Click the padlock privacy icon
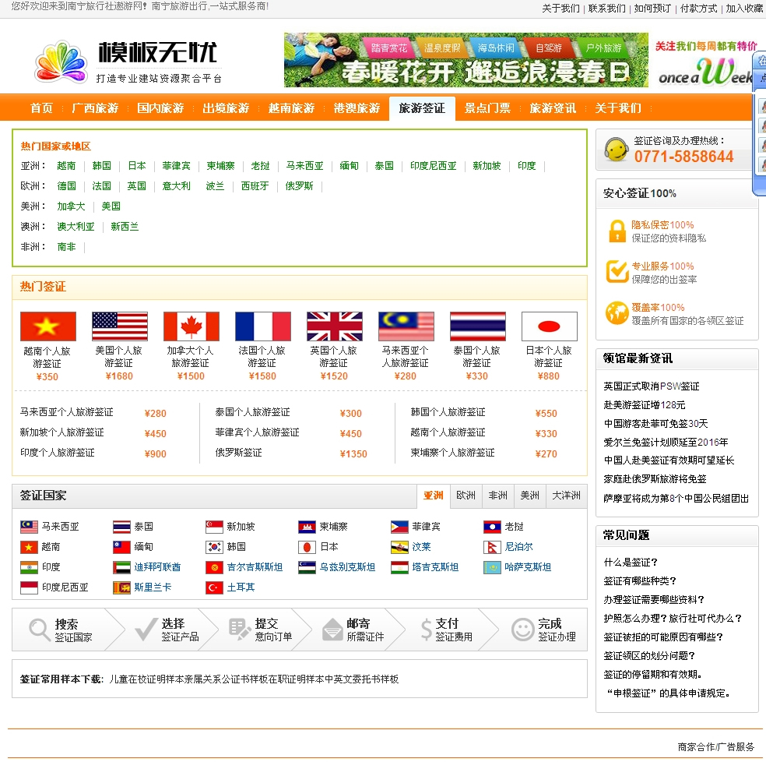The height and width of the screenshot is (762, 766). click(617, 231)
